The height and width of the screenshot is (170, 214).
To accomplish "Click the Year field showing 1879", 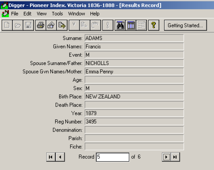I will 134,113.
